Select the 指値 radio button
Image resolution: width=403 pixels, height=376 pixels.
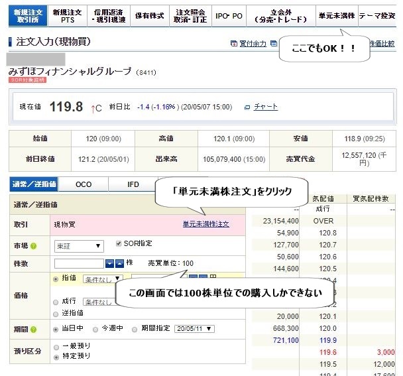click(56, 279)
